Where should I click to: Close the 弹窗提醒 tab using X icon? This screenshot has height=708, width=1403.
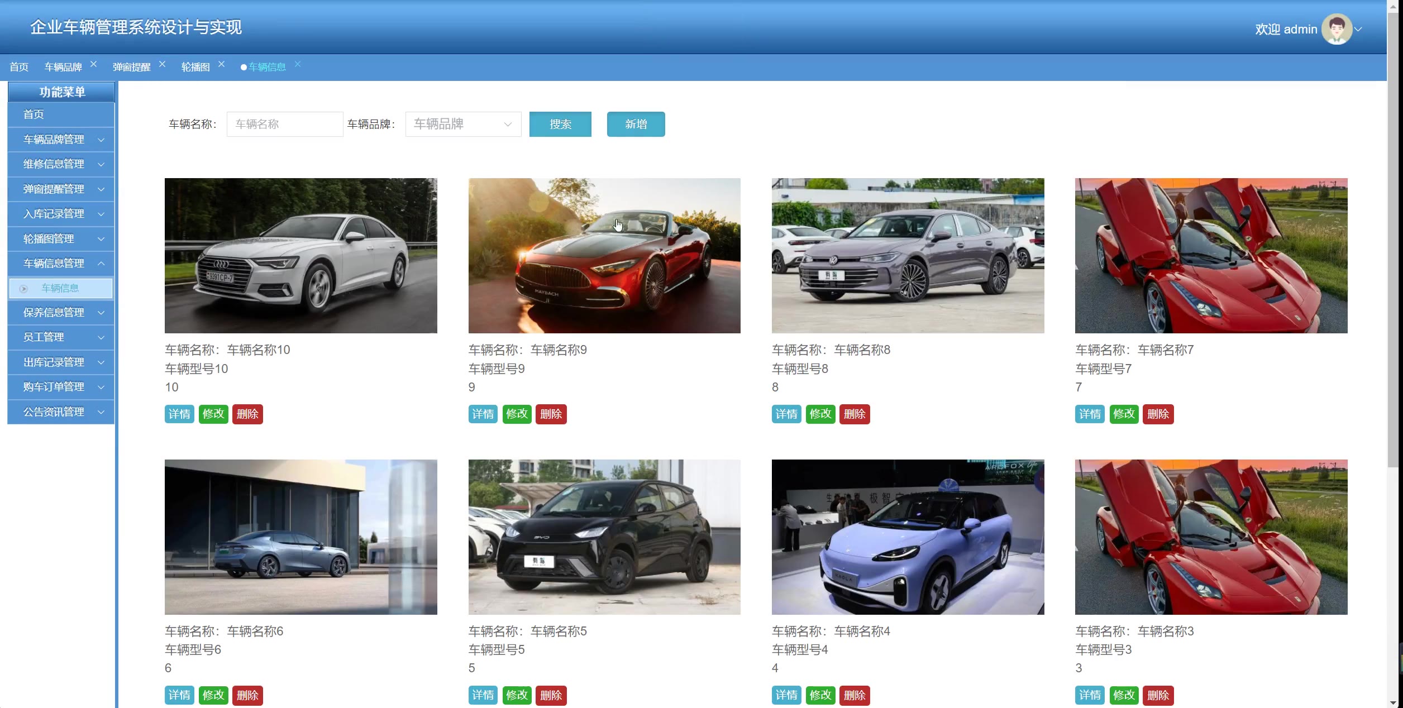(x=162, y=64)
